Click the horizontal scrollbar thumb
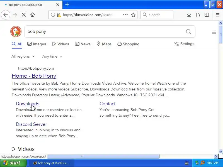This screenshot has width=223, height=167. [103, 156]
